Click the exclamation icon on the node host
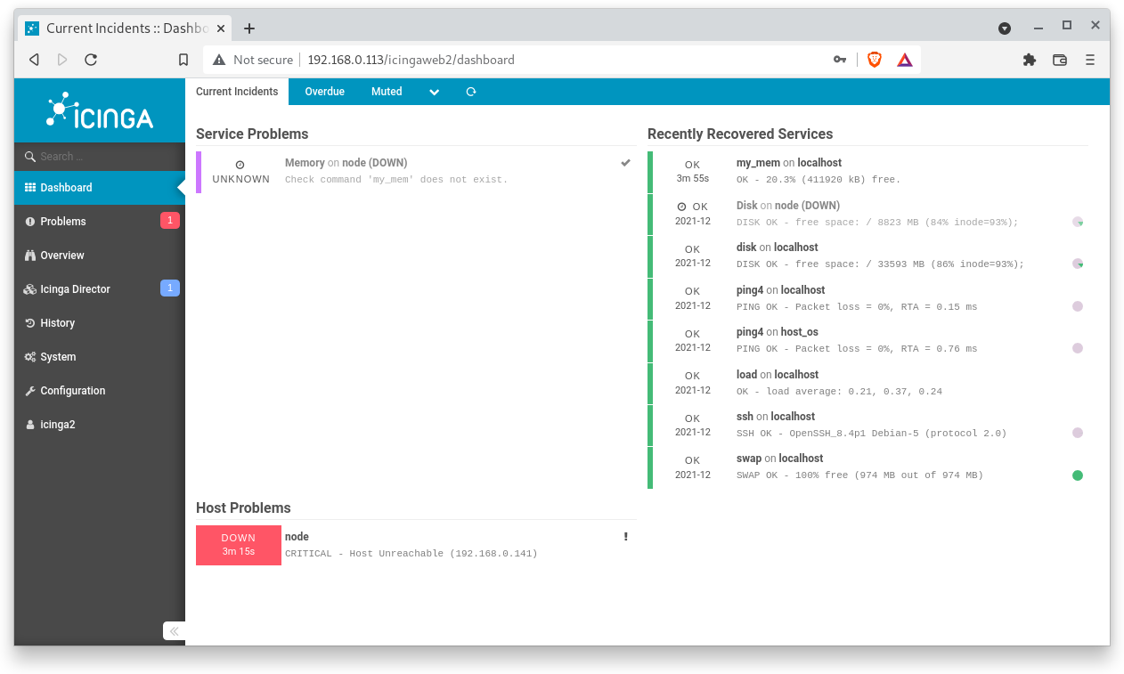The height and width of the screenshot is (674, 1124). pos(625,536)
